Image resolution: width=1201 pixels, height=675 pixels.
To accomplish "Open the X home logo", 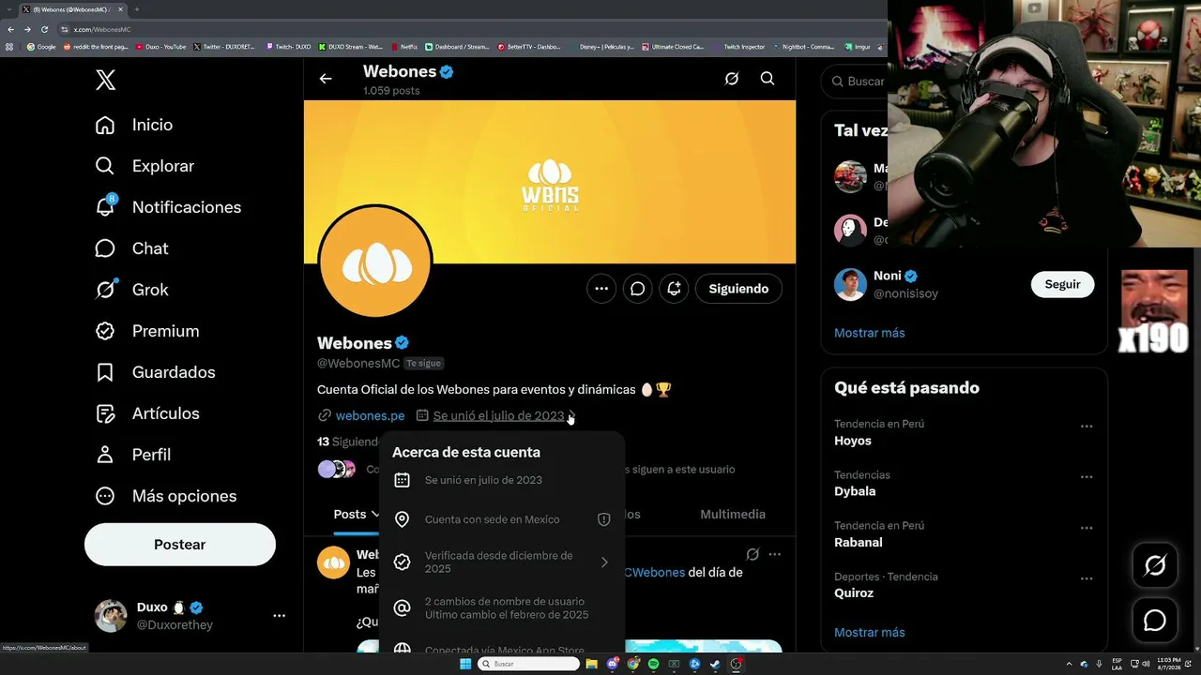I will click(106, 81).
